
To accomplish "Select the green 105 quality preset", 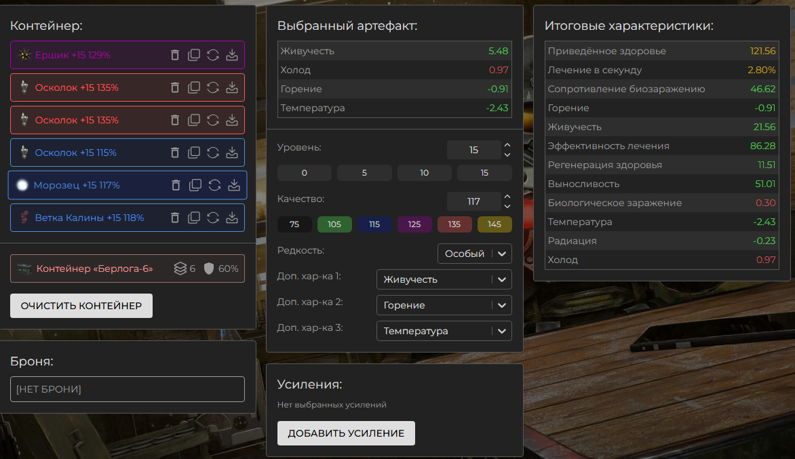I will coord(334,224).
